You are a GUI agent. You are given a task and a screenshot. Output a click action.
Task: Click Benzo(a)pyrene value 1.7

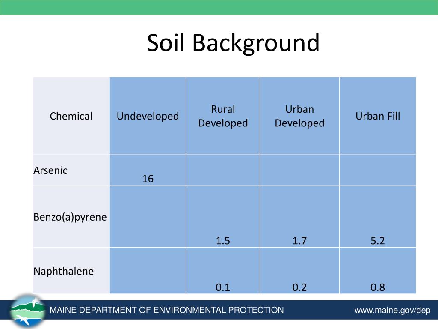pos(299,241)
